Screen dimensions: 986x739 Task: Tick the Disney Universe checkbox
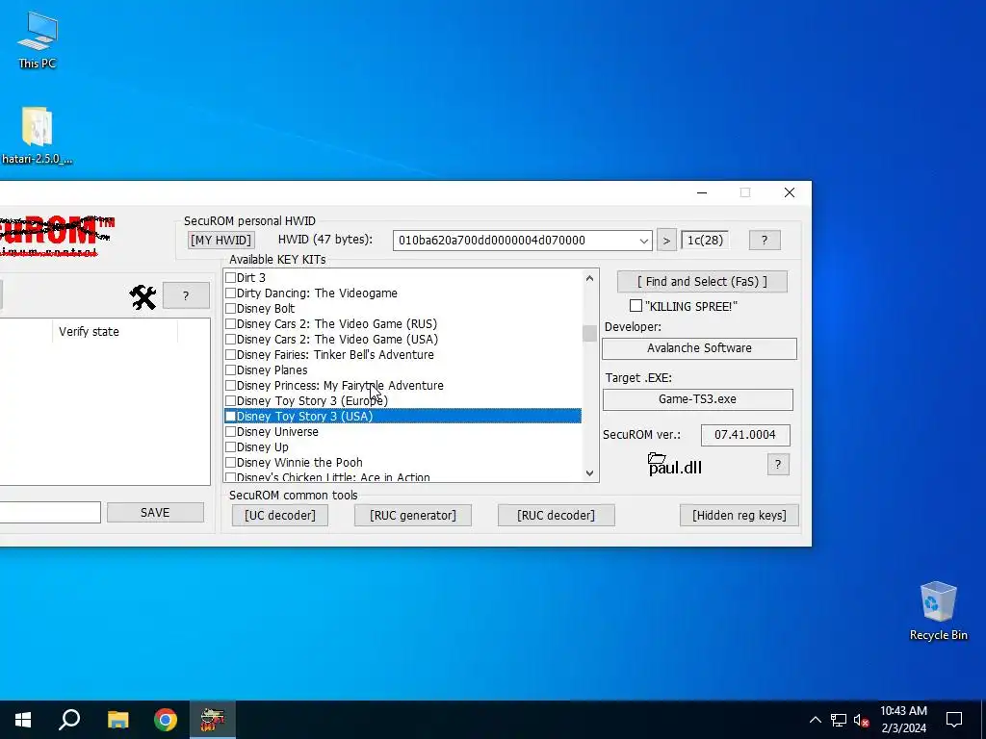(231, 431)
